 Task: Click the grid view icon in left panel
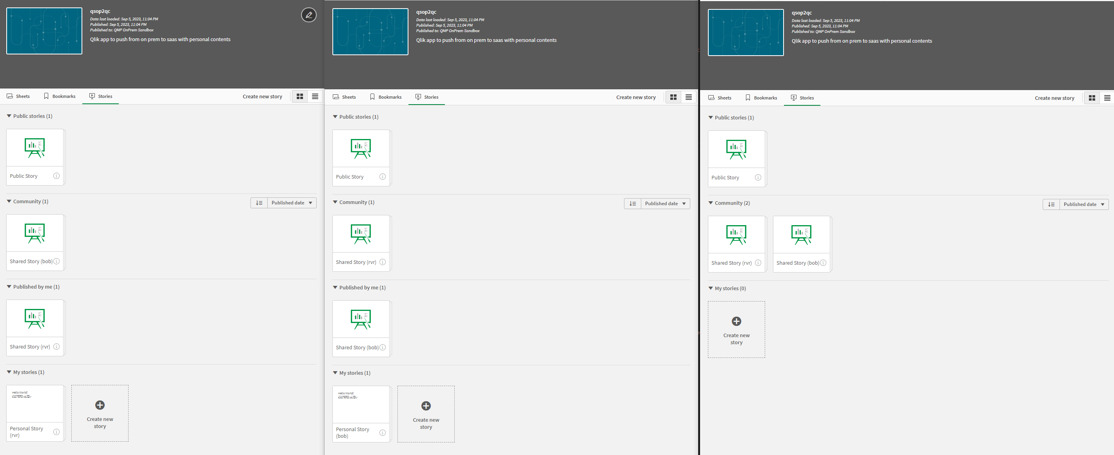pyautogui.click(x=300, y=96)
